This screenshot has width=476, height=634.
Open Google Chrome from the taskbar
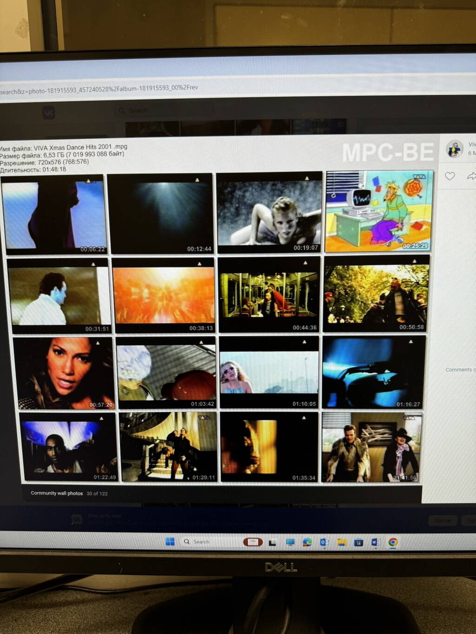(x=393, y=542)
